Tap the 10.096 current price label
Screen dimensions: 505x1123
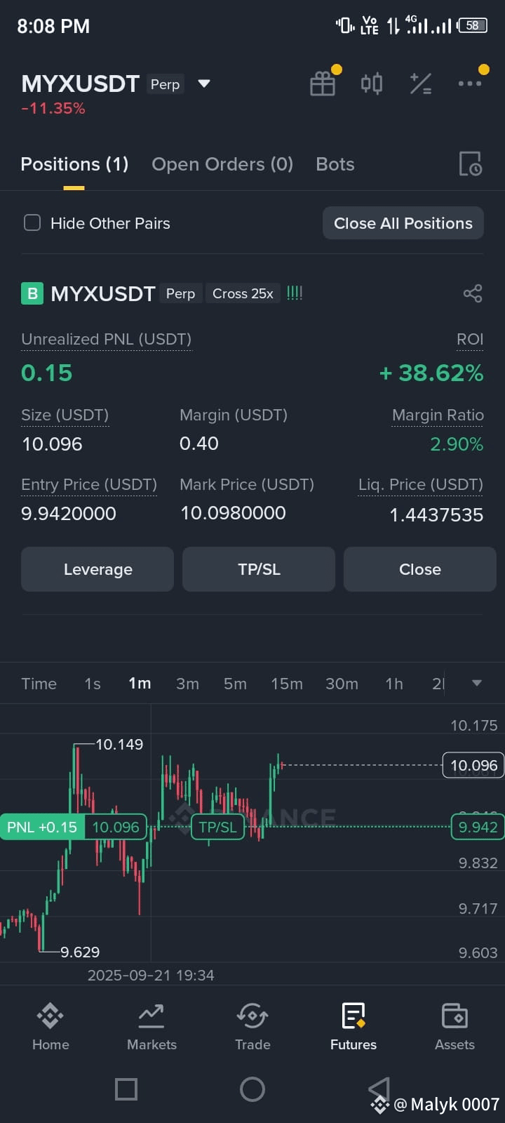473,766
